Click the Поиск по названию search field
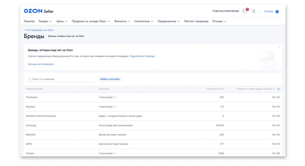Viewport: 305px width, 166px height. point(63,79)
